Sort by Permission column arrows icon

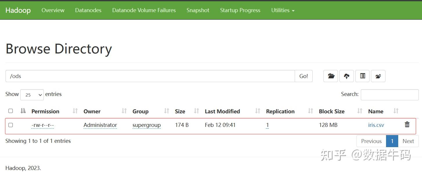point(75,111)
